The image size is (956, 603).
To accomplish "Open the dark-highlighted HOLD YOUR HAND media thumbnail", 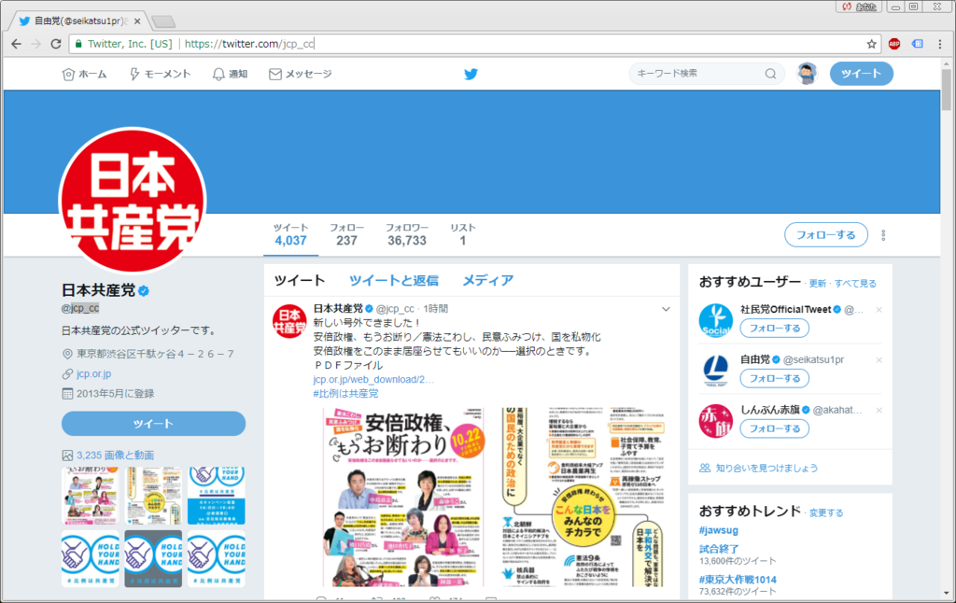I will point(153,558).
